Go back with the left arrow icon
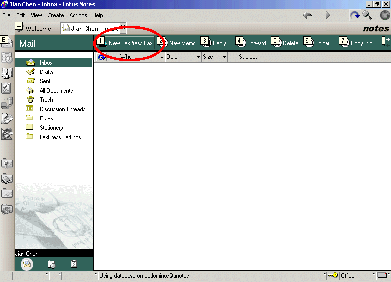Image resolution: width=391 pixels, height=282 pixels. point(307,15)
